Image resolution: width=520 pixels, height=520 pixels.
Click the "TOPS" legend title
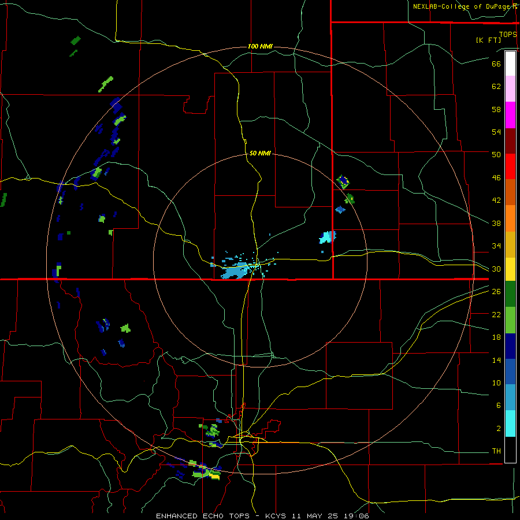click(x=508, y=34)
